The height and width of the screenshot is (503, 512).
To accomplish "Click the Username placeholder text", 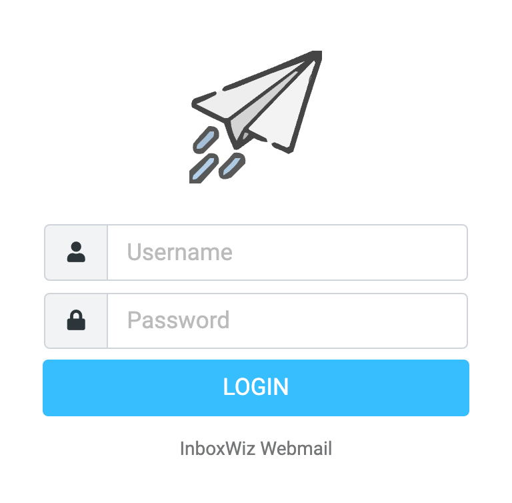I will tap(179, 252).
